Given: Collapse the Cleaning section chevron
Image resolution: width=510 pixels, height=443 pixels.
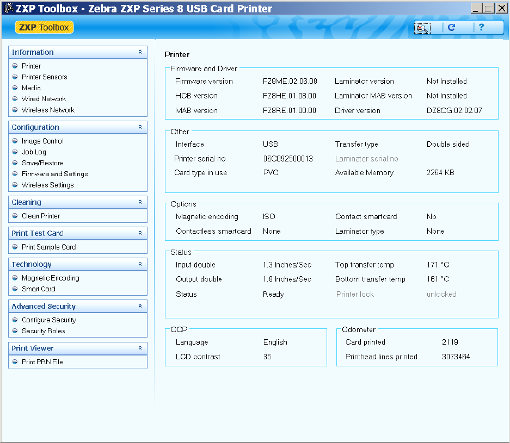Looking at the screenshot, I should pos(140,202).
